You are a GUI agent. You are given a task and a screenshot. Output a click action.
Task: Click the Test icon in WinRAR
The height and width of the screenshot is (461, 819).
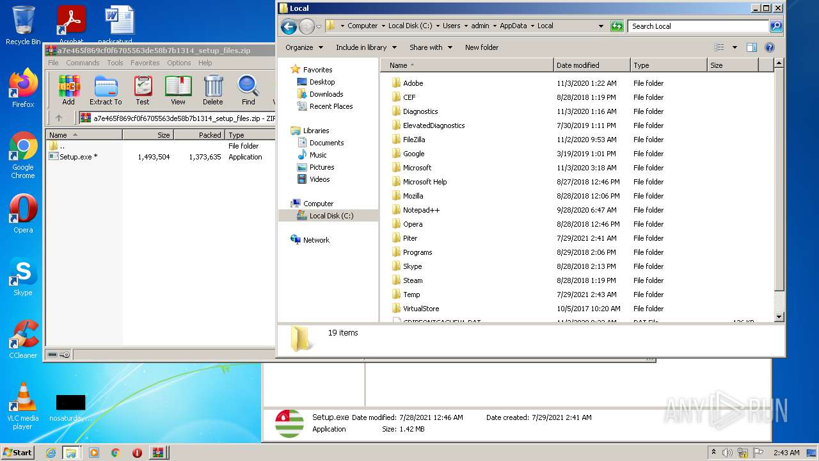coord(143,90)
